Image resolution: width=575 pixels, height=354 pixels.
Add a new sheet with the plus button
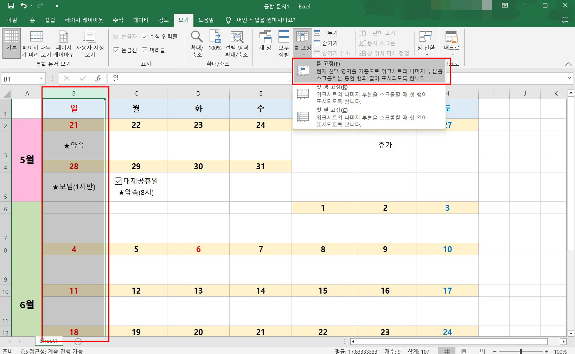coord(78,341)
